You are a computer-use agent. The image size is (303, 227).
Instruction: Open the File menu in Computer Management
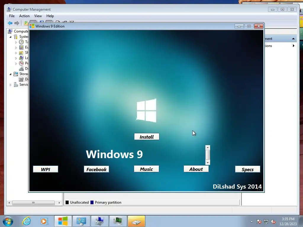point(12,16)
